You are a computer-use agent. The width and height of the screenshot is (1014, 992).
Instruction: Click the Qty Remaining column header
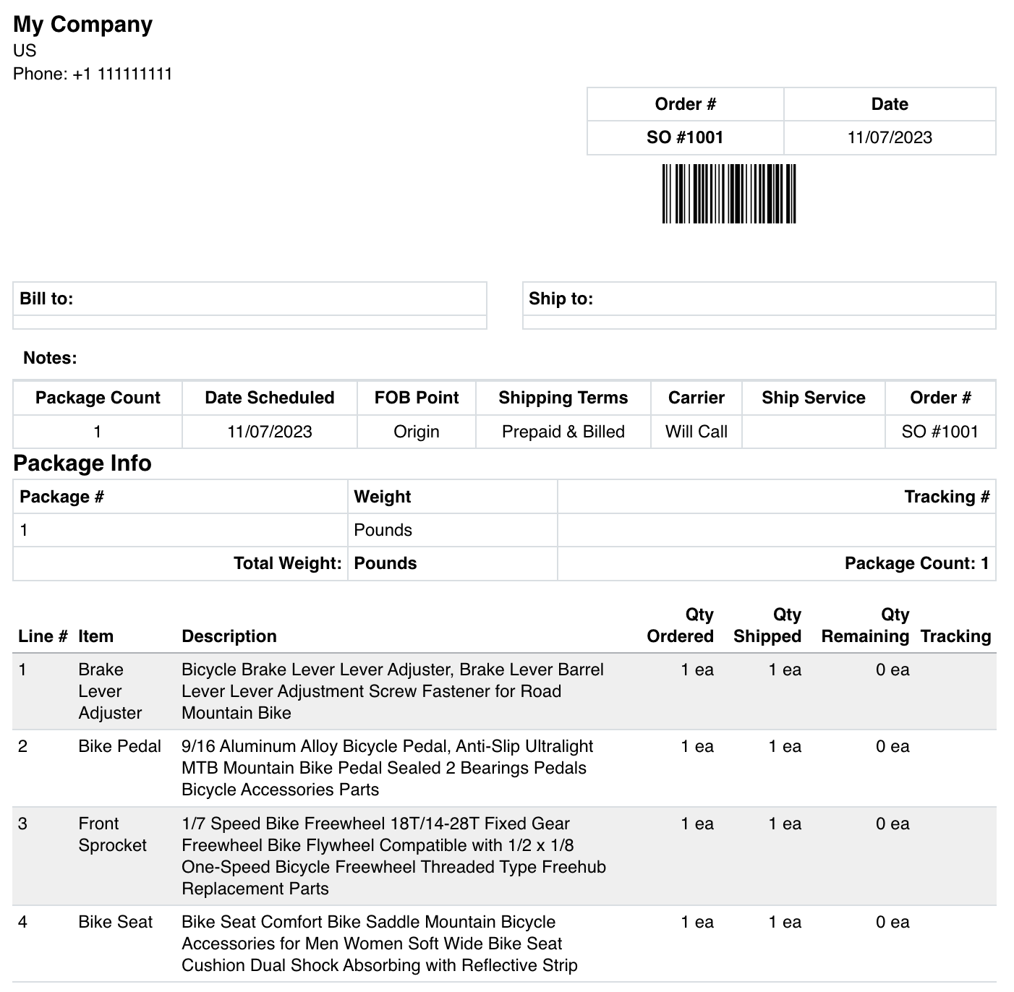(866, 625)
